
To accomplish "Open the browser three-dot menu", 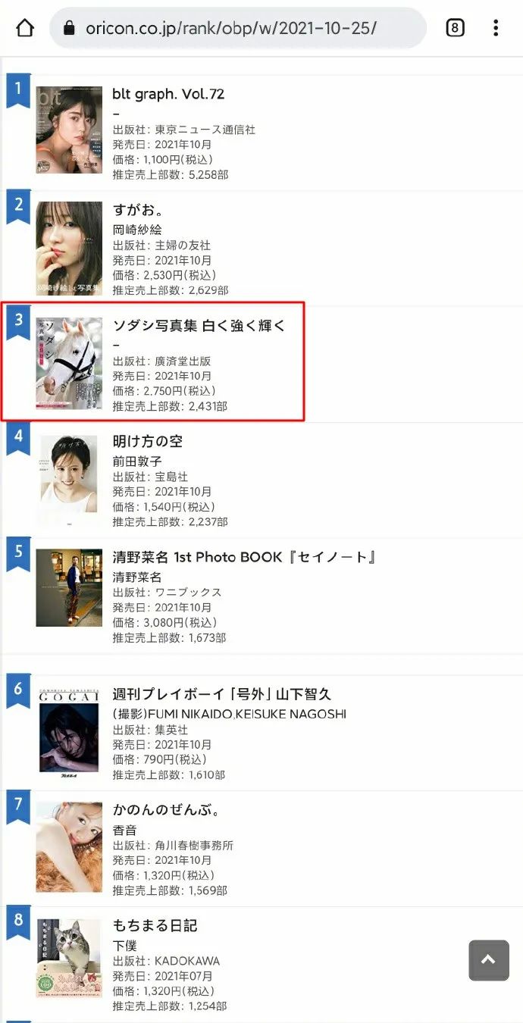I will [x=496, y=29].
